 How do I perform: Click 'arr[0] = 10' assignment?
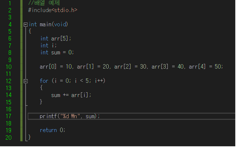tap(56, 66)
